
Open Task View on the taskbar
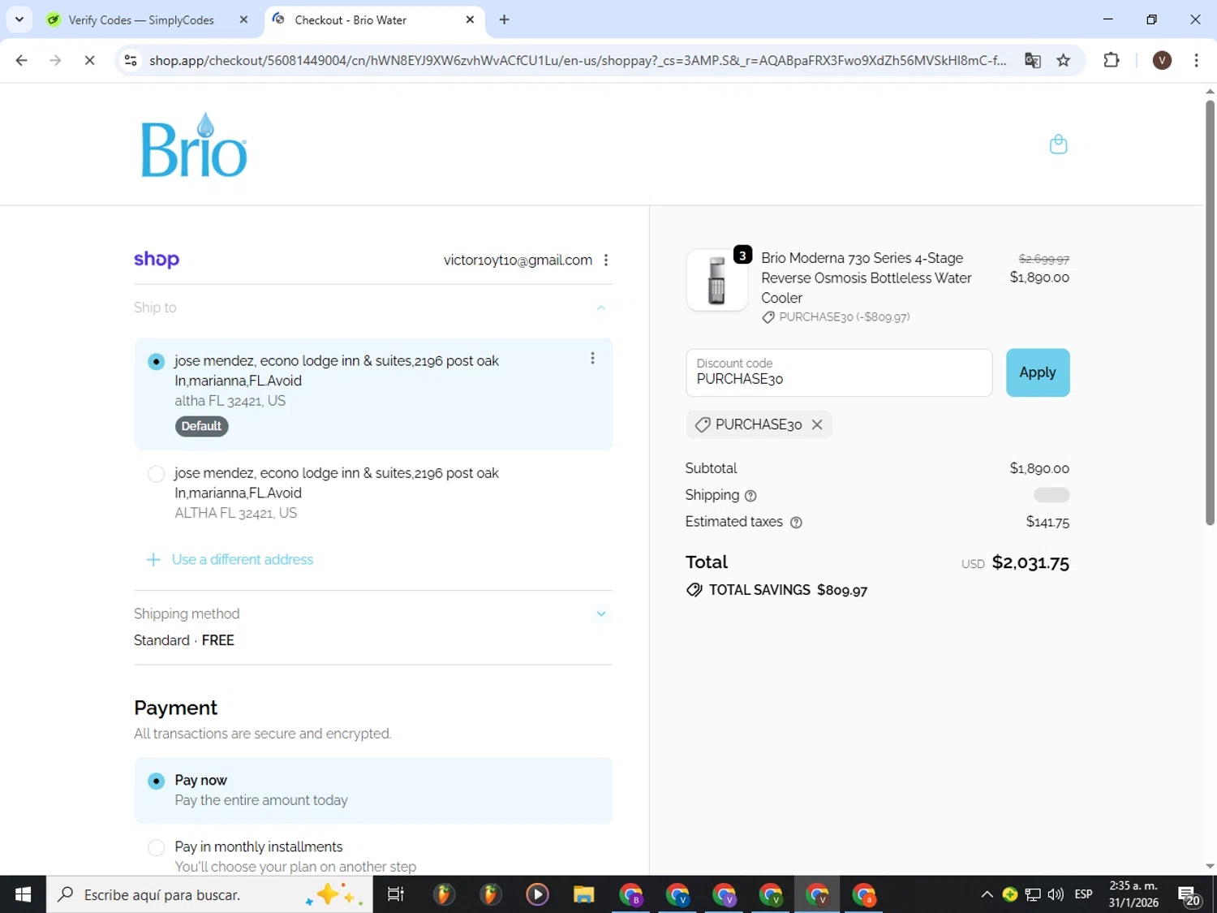pyautogui.click(x=396, y=894)
